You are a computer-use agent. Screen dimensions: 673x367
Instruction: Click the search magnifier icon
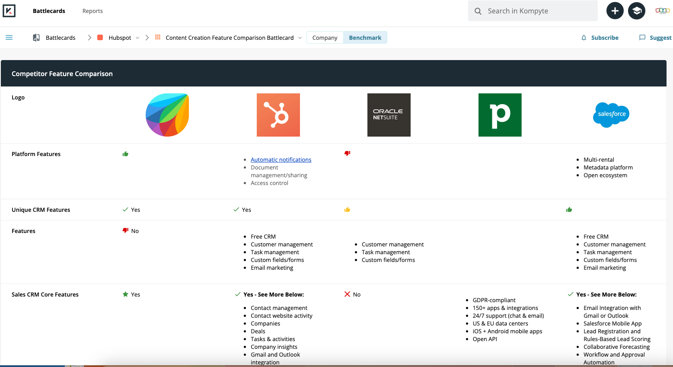pos(478,11)
